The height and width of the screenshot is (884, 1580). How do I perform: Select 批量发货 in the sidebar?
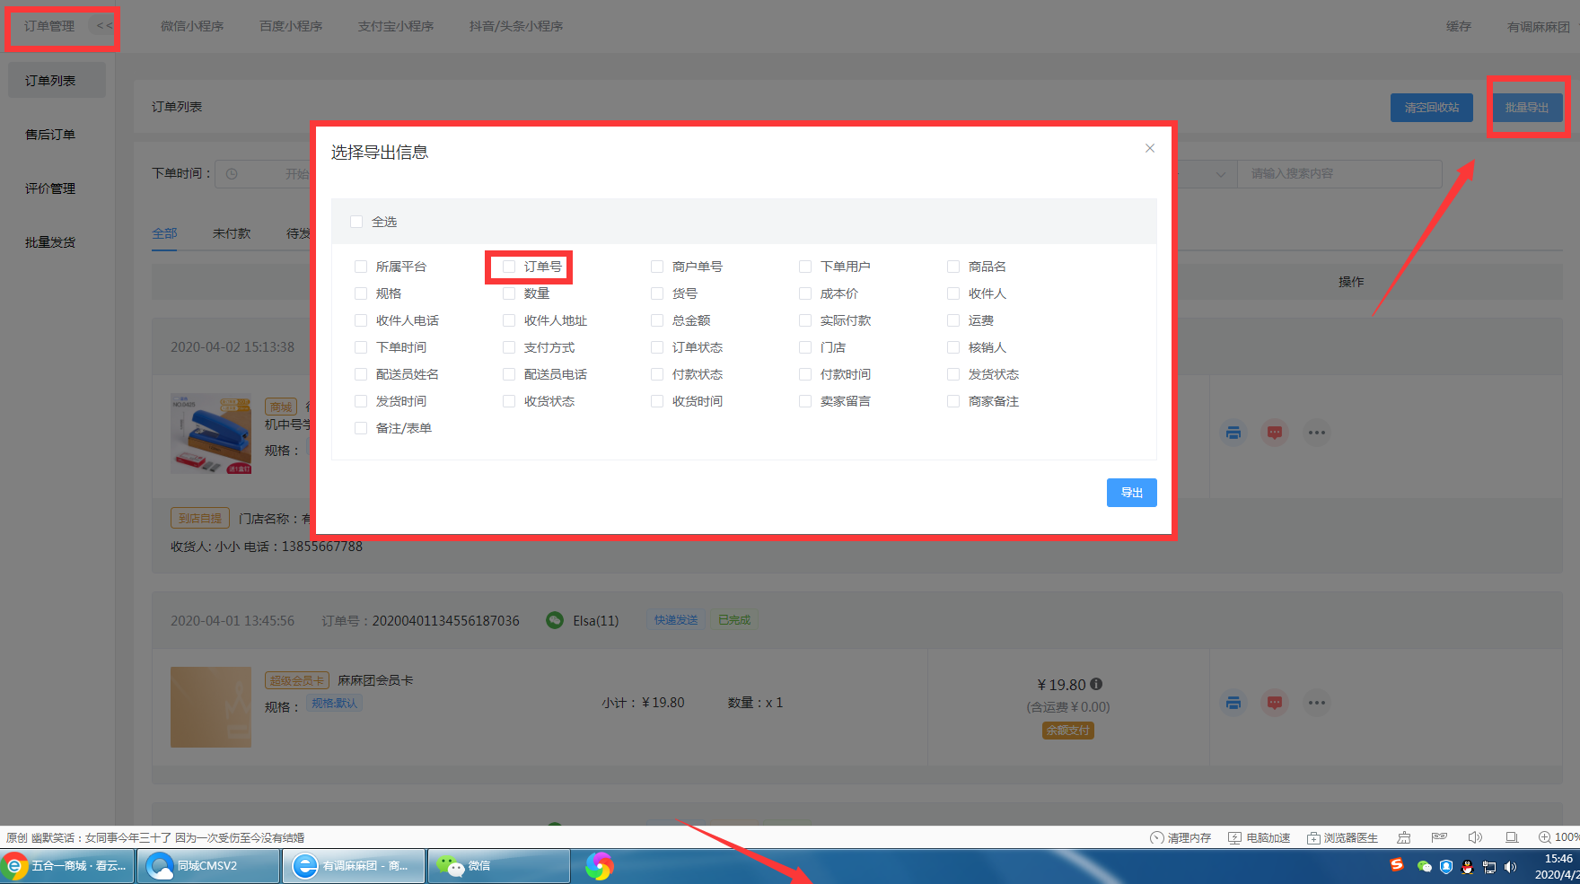click(50, 242)
